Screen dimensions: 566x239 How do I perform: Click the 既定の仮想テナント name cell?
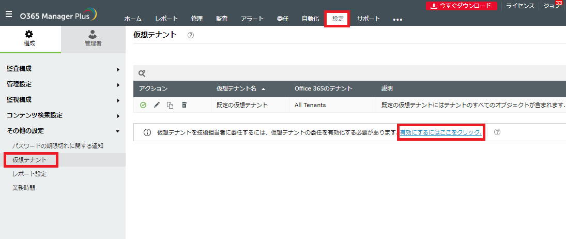tap(242, 105)
